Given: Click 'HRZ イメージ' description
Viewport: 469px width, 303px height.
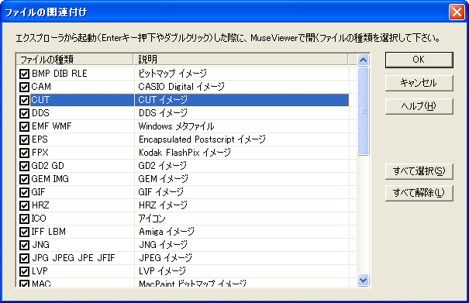Looking at the screenshot, I should coord(163,205).
